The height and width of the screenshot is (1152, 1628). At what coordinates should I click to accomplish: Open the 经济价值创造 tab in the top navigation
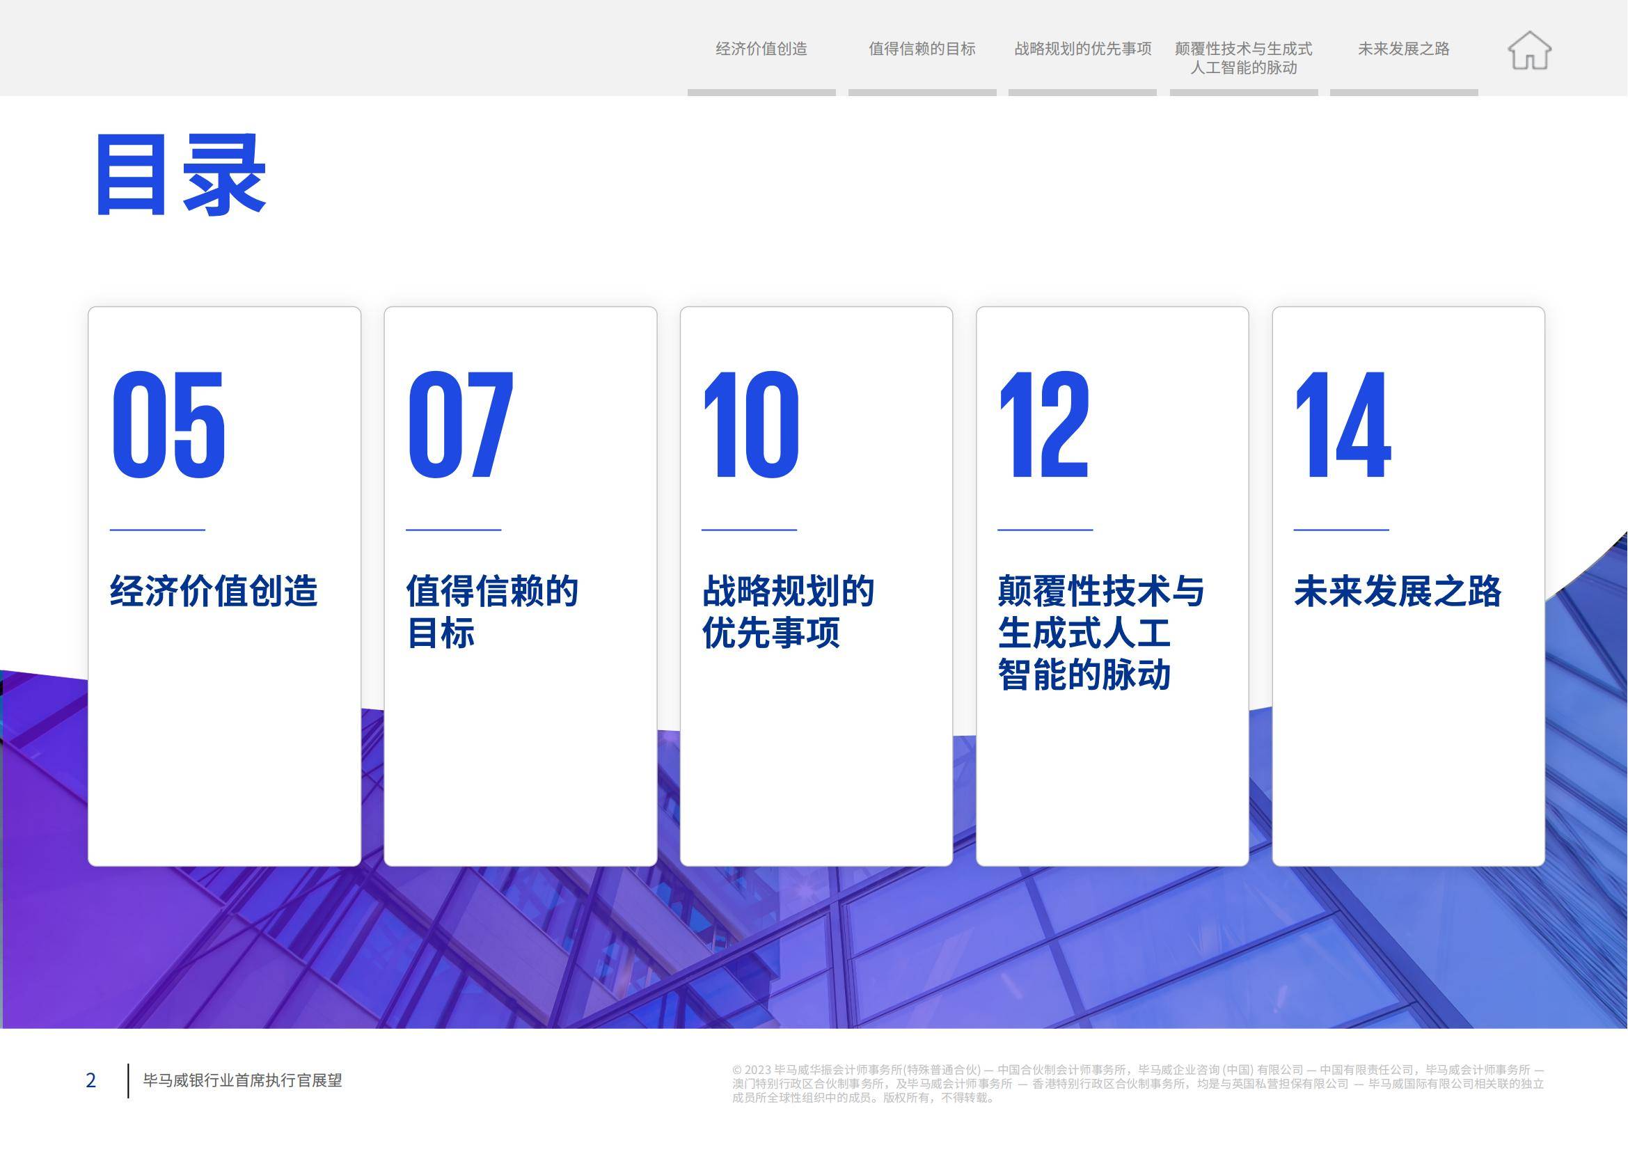[x=761, y=49]
